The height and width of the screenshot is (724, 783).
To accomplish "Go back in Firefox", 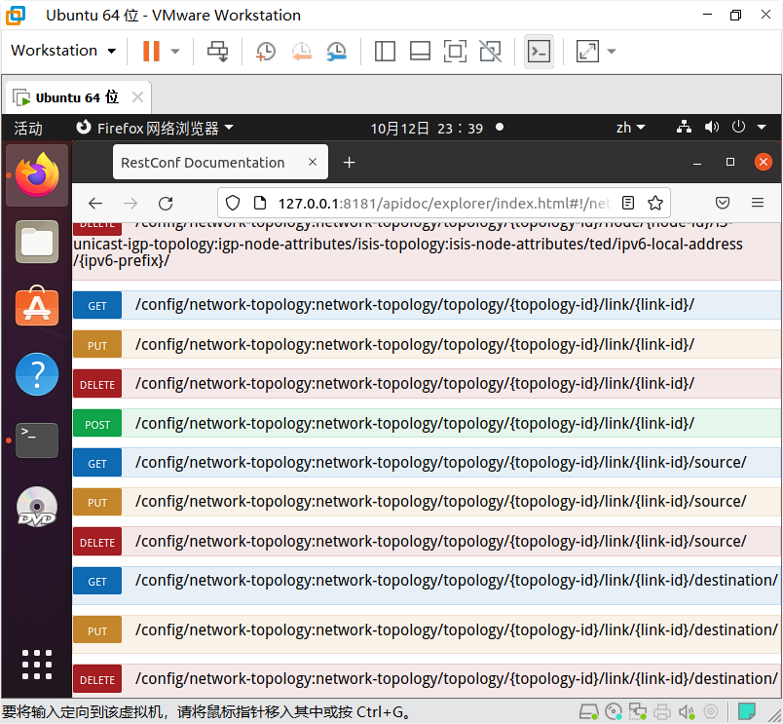I will click(95, 204).
